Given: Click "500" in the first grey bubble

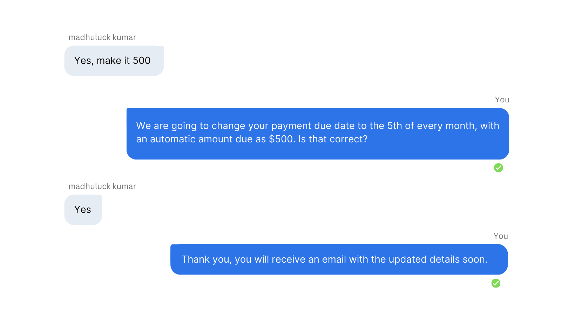Looking at the screenshot, I should (142, 61).
